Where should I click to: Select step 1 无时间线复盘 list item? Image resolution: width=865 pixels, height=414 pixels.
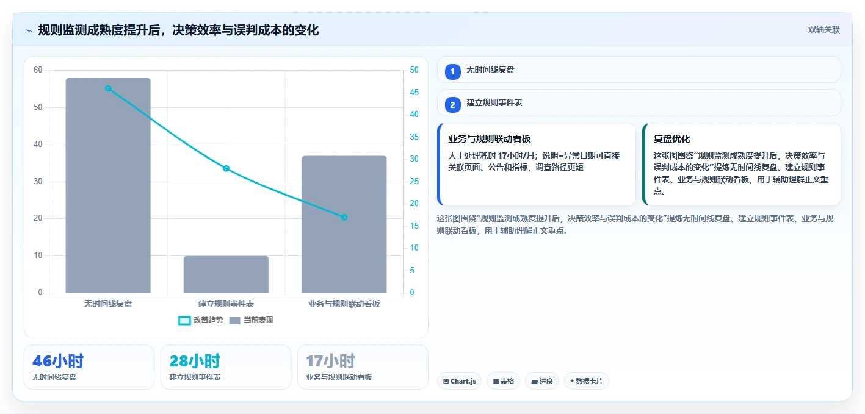(x=639, y=70)
